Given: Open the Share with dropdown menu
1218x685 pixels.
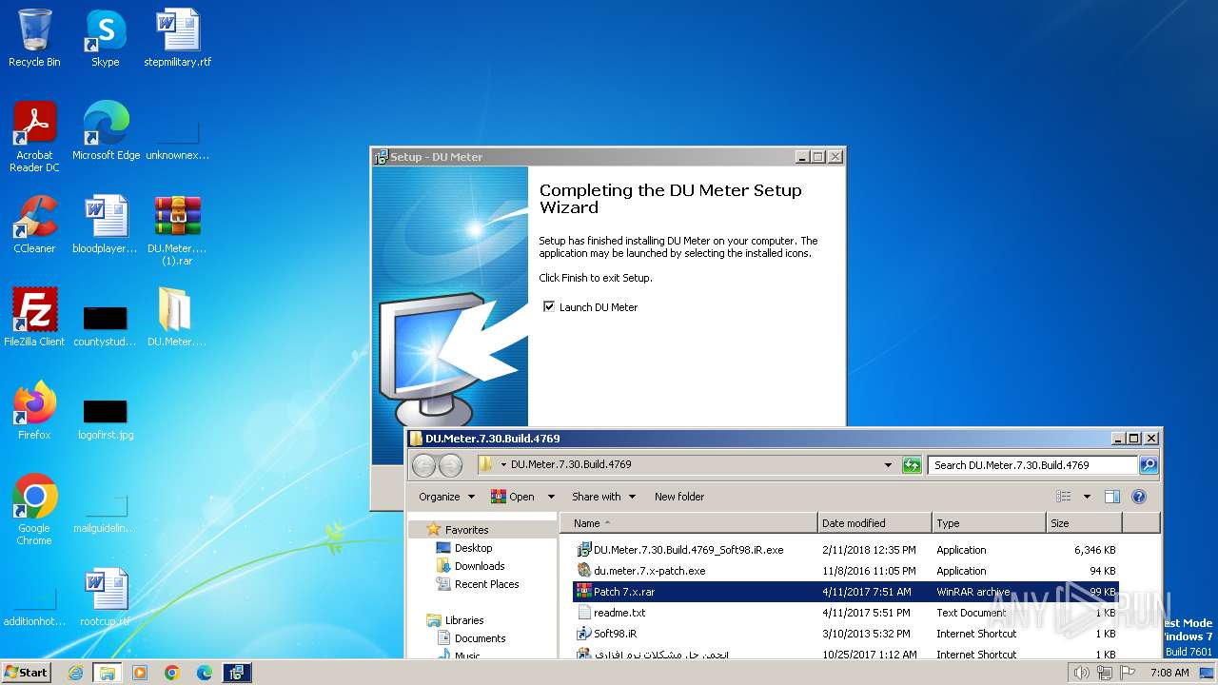Looking at the screenshot, I should (603, 497).
